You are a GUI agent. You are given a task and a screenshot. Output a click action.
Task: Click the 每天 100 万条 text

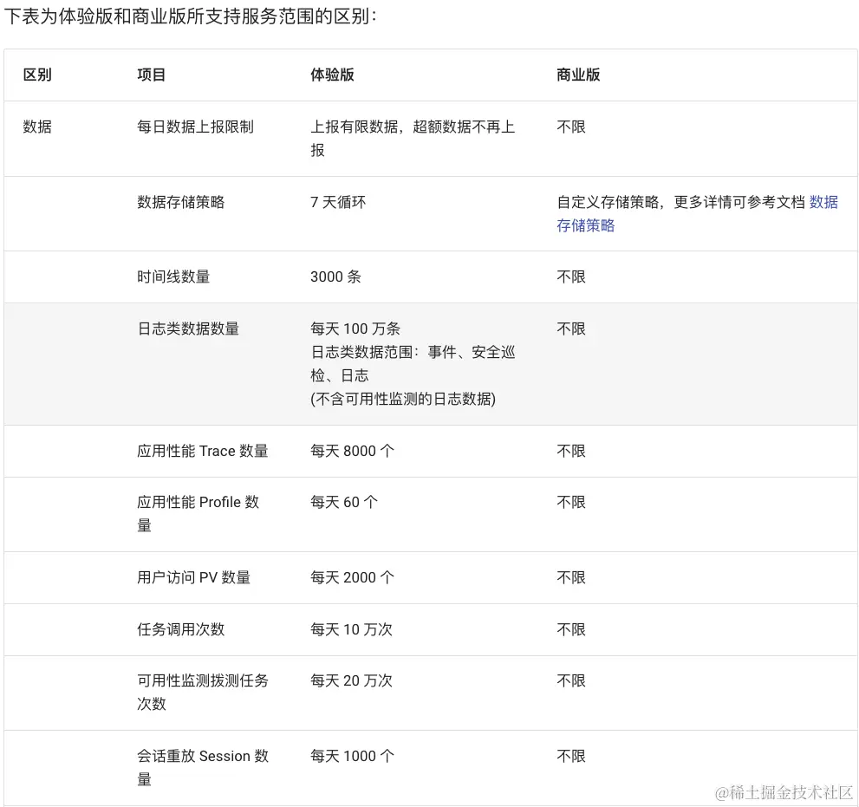coord(355,329)
